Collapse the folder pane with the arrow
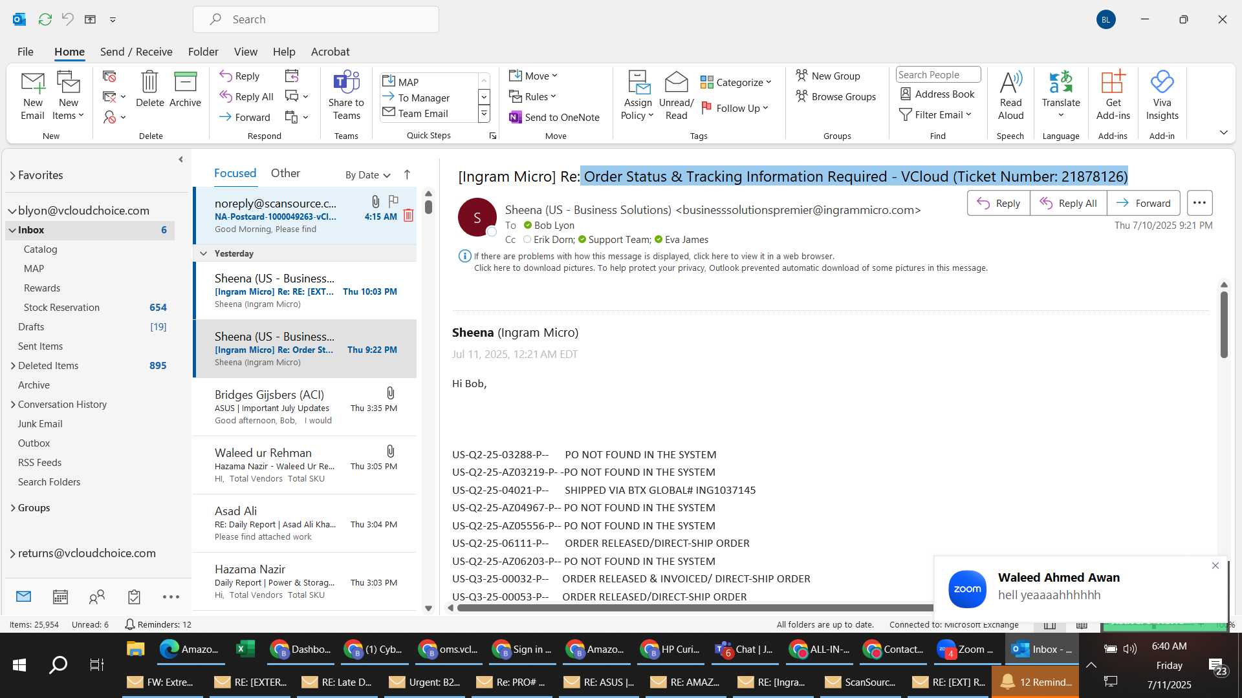1242x698 pixels. coord(180,160)
